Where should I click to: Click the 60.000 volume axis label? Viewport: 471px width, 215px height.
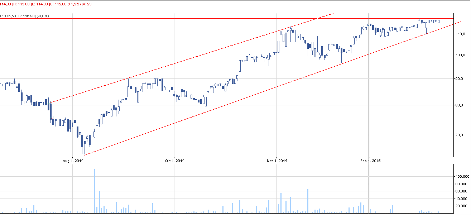coord(461,191)
